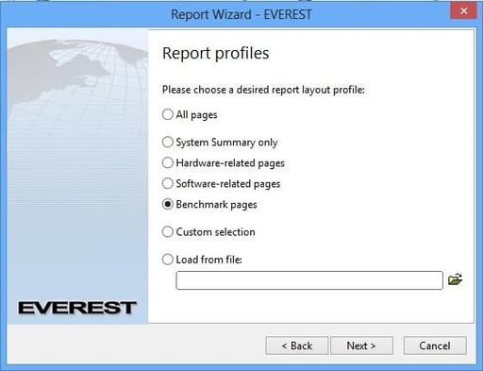Open the browse folder icon
Image resolution: width=483 pixels, height=371 pixels.
[x=455, y=279]
